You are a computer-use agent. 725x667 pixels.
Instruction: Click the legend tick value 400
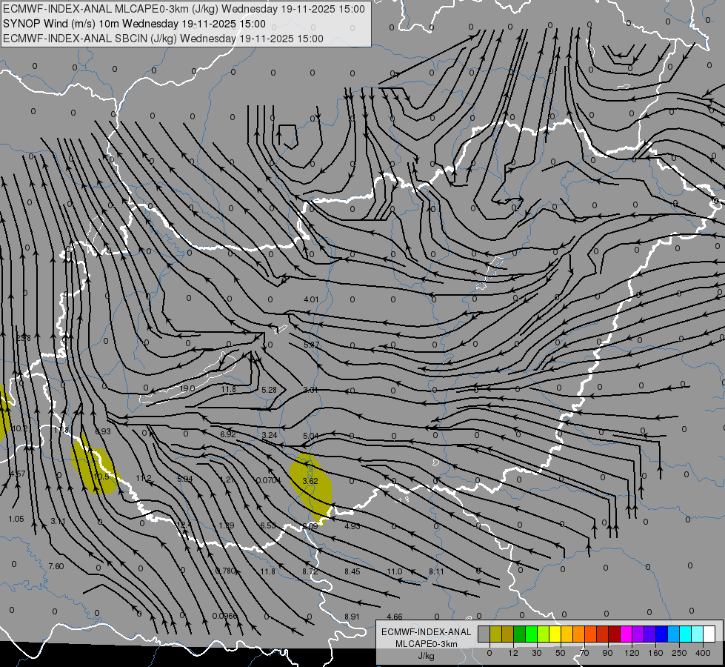[x=703, y=653]
